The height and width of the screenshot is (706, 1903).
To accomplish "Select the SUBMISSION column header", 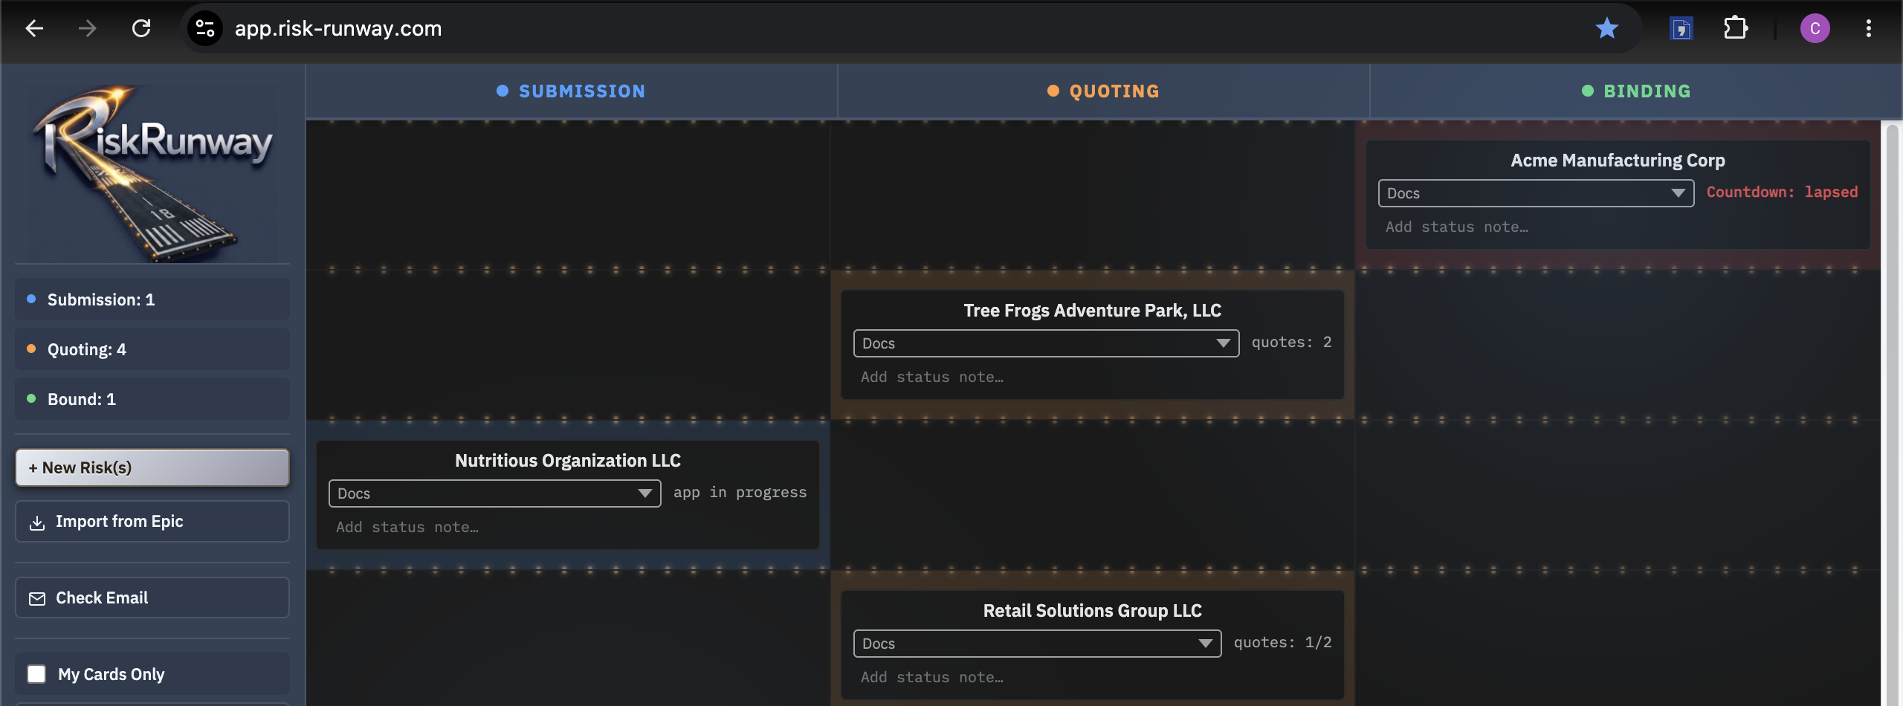I will click(x=571, y=91).
